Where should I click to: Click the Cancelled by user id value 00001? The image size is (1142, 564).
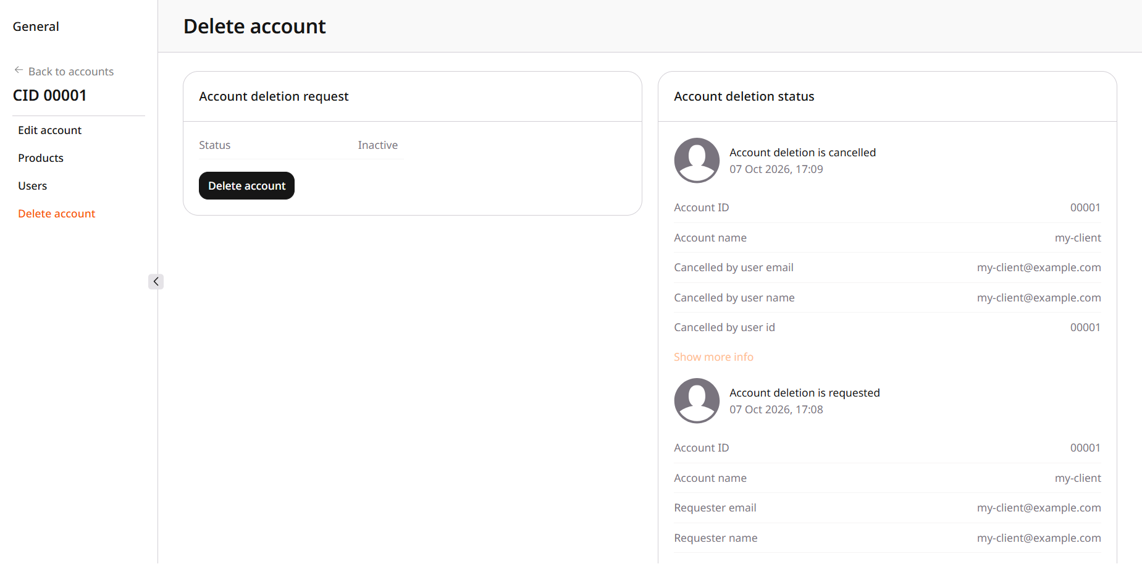[x=1085, y=327]
